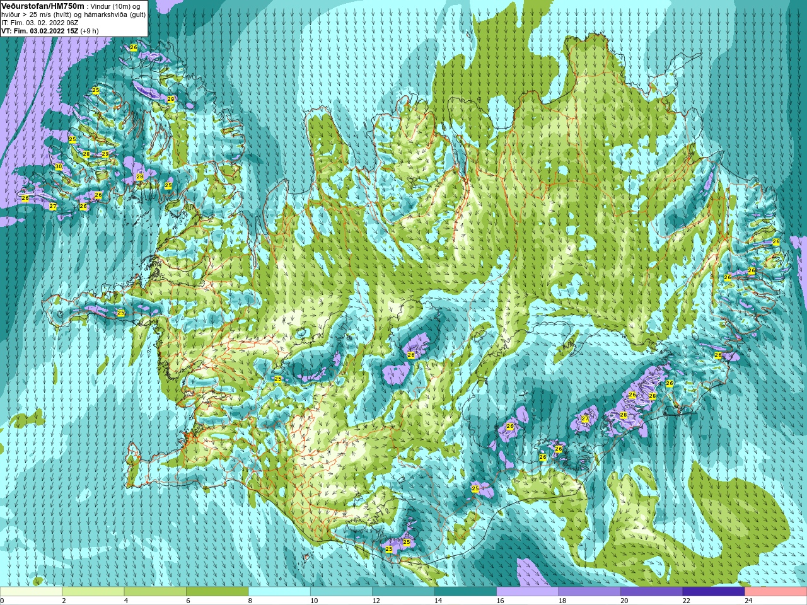This screenshot has height=605, width=807.
Task: Click the Veðurstofan/HM750m title text
Action: pos(43,6)
